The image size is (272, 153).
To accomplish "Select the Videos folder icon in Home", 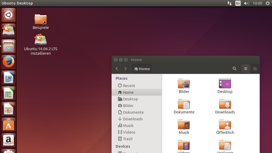I will pos(184,145).
